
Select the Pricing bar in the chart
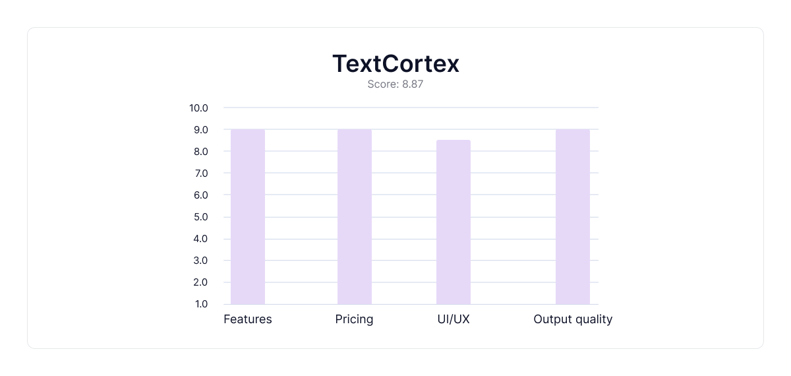pyautogui.click(x=355, y=216)
